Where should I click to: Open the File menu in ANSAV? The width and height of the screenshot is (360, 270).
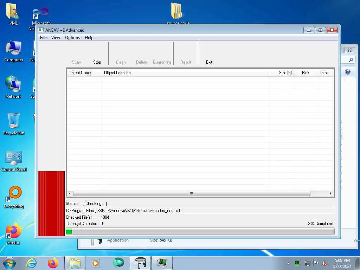[43, 38]
